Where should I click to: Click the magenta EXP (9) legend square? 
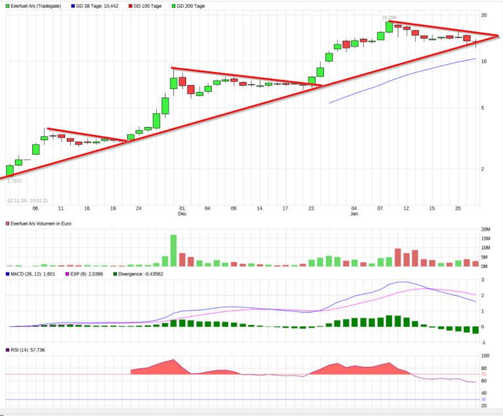click(65, 273)
